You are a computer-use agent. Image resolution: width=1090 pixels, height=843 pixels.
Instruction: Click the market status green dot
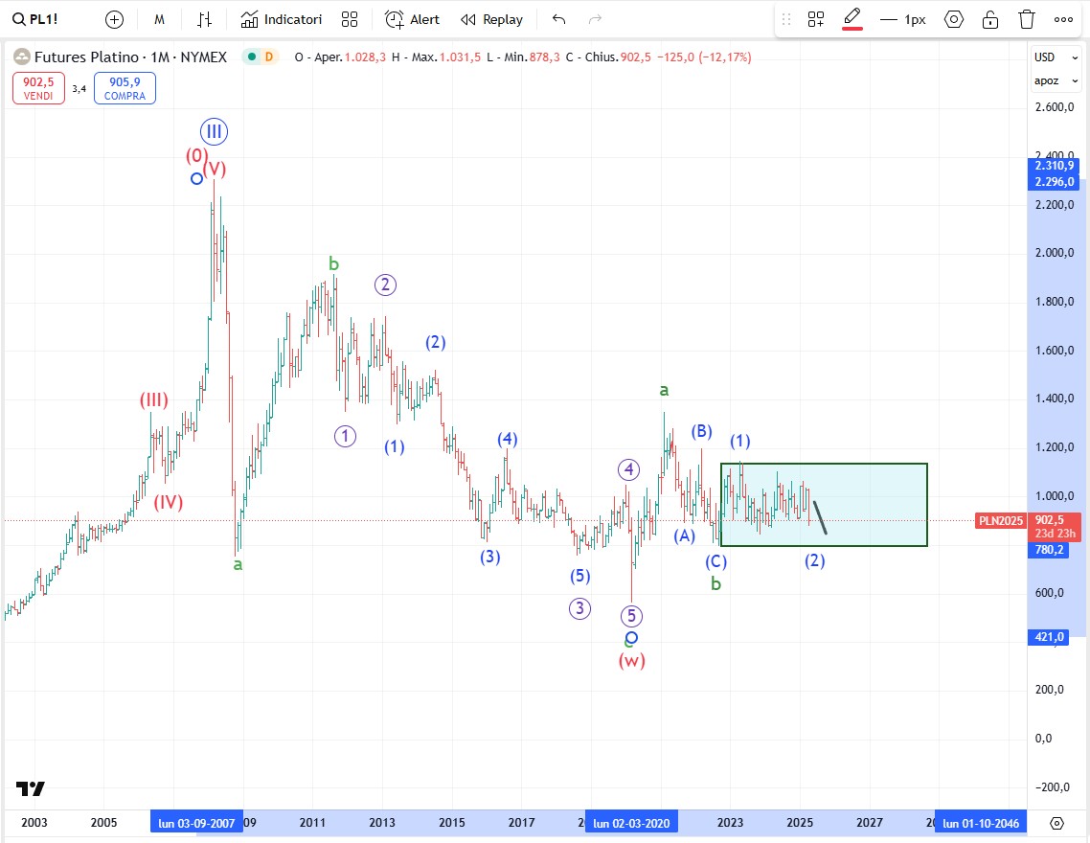pyautogui.click(x=251, y=57)
